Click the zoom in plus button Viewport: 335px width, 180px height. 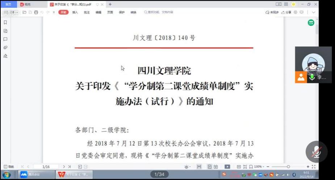(x=308, y=167)
